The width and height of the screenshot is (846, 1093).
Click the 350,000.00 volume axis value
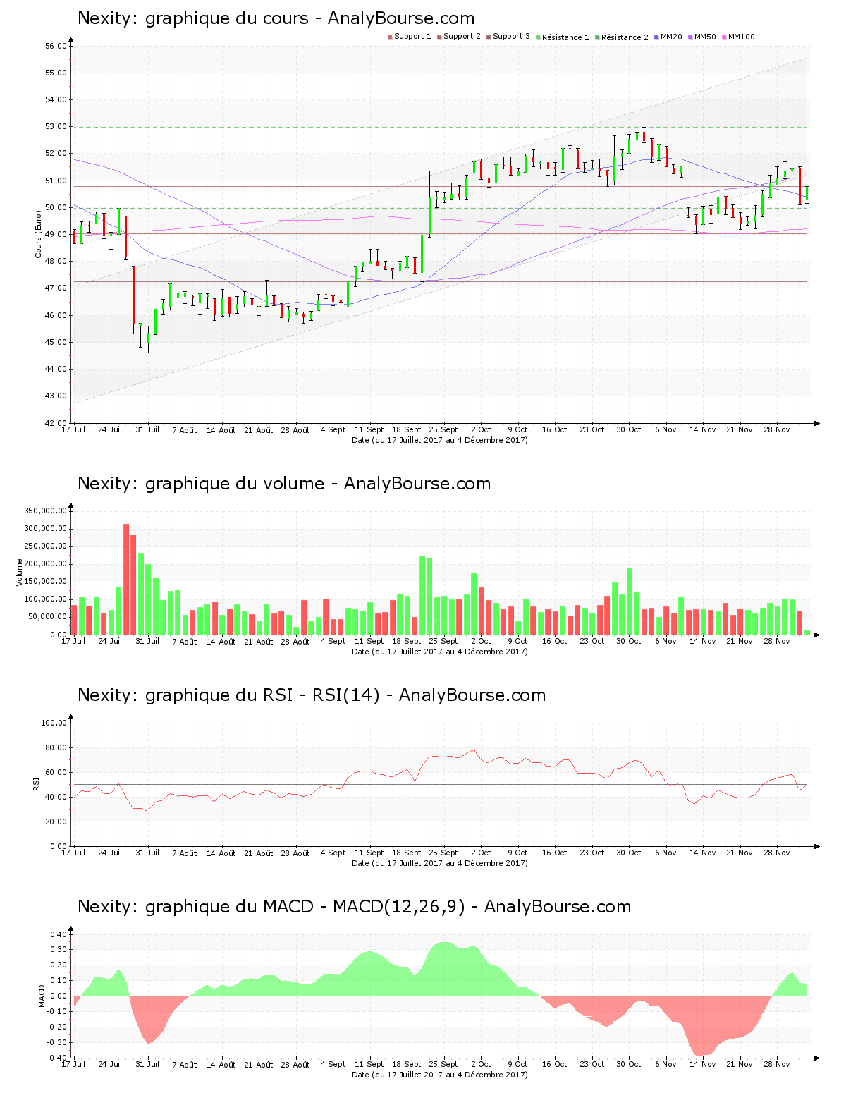[x=45, y=511]
